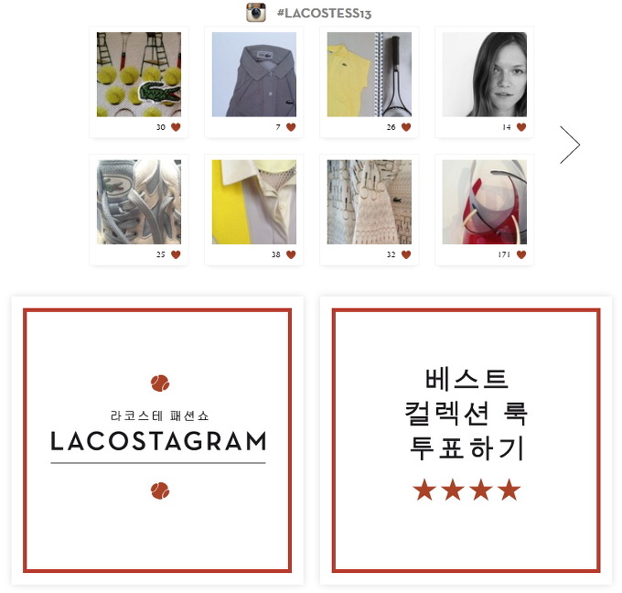The width and height of the screenshot is (622, 593).
Task: Like the photo with 38 likes
Action: pos(291,254)
